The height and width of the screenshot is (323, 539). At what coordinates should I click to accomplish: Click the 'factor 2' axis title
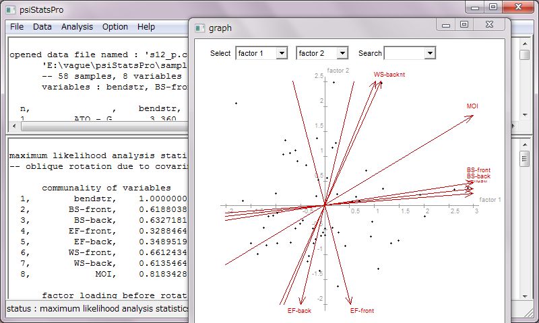click(x=338, y=71)
